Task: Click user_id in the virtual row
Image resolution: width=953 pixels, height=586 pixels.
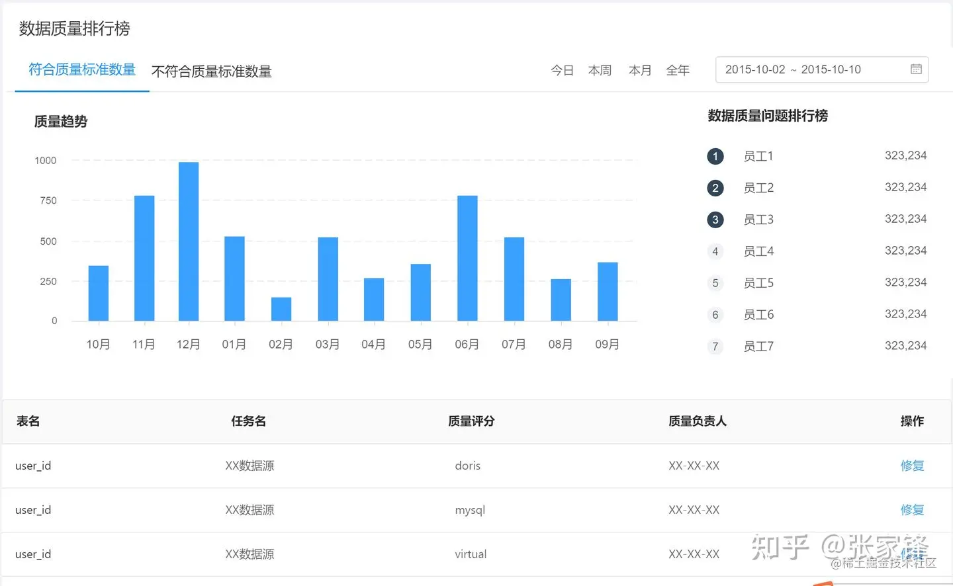Action: 33,554
